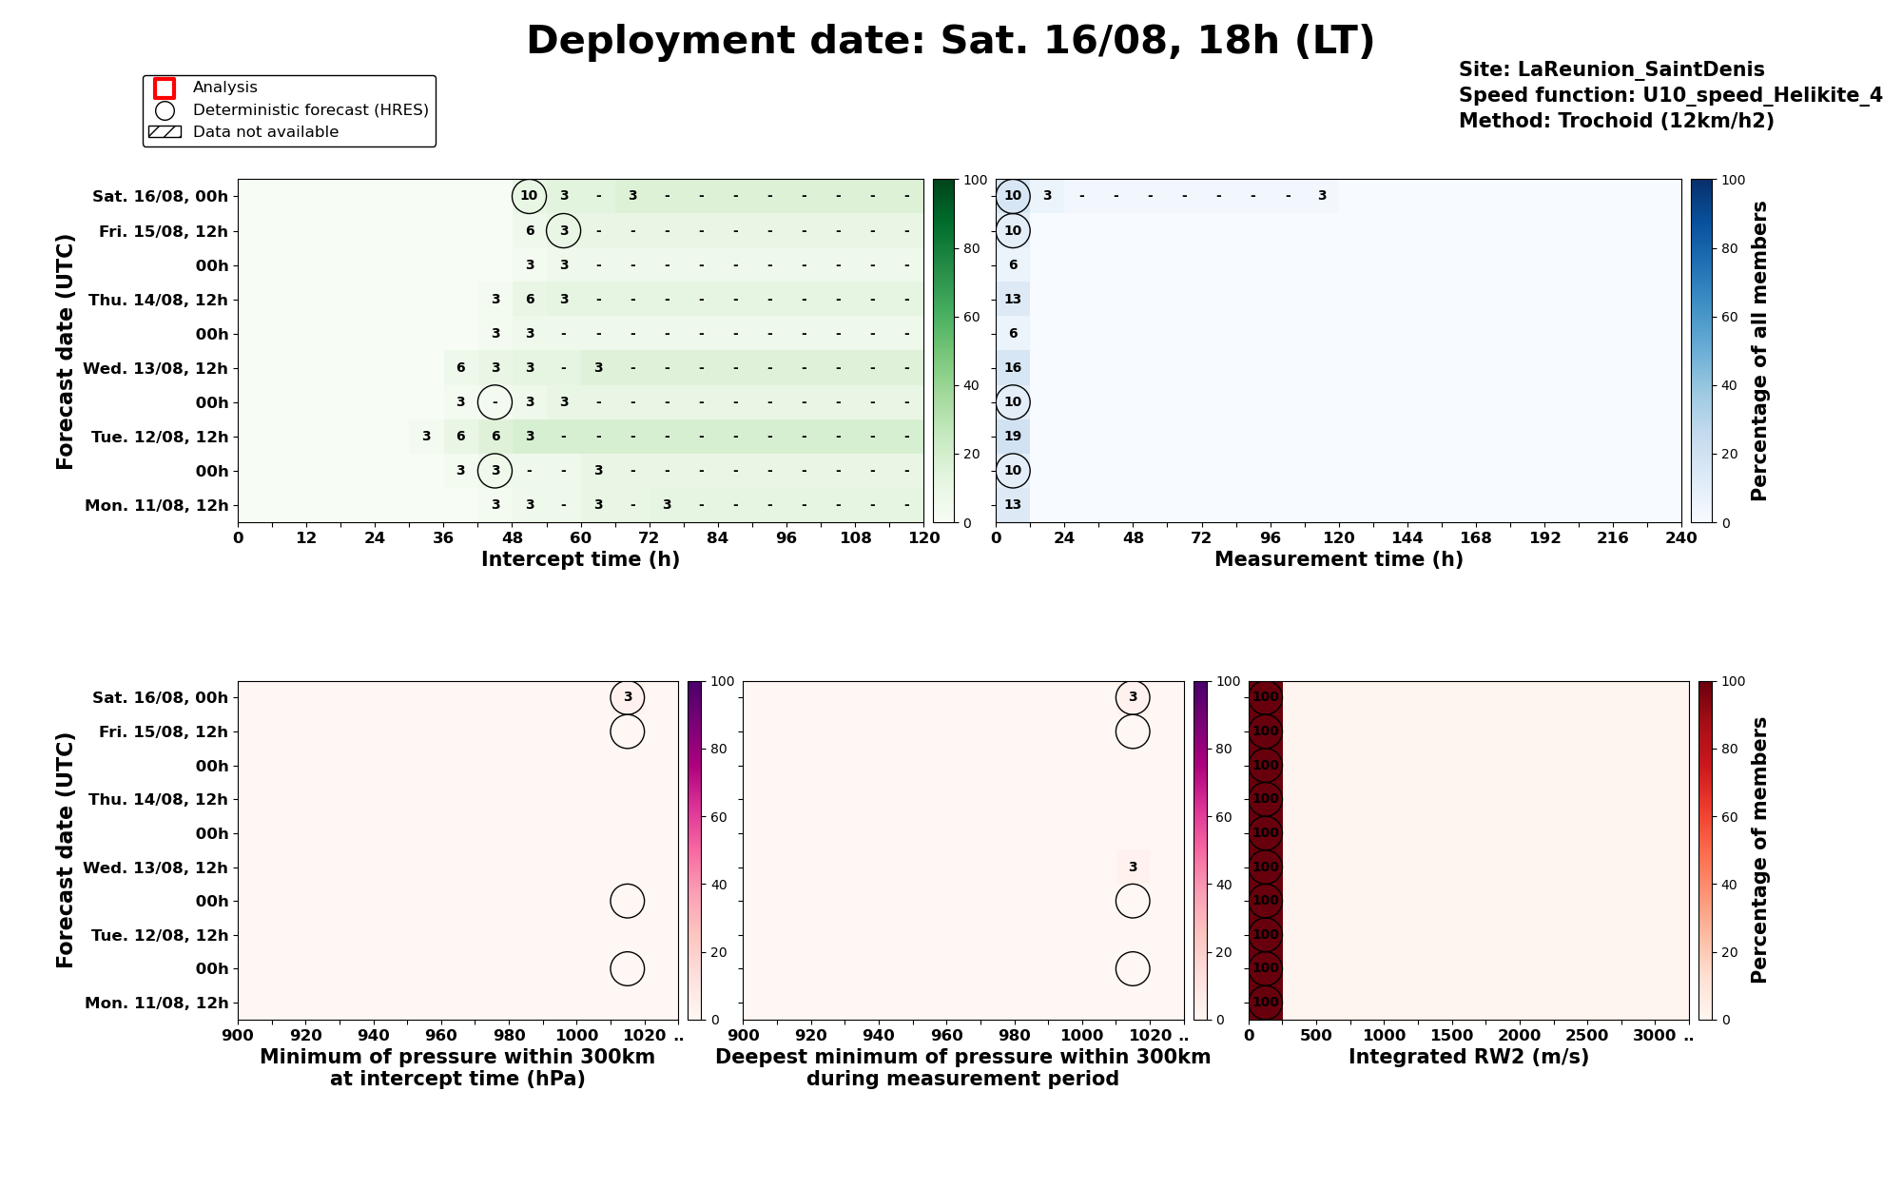Click the Analysis legend text

click(x=225, y=88)
